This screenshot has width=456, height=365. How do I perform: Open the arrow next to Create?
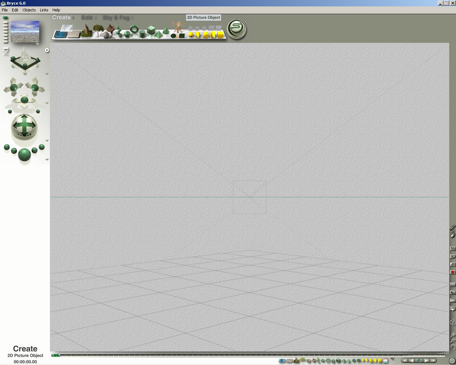point(73,17)
